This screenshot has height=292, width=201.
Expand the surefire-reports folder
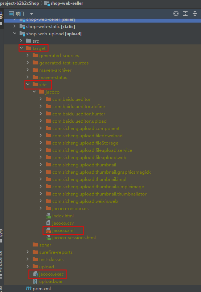(28, 252)
